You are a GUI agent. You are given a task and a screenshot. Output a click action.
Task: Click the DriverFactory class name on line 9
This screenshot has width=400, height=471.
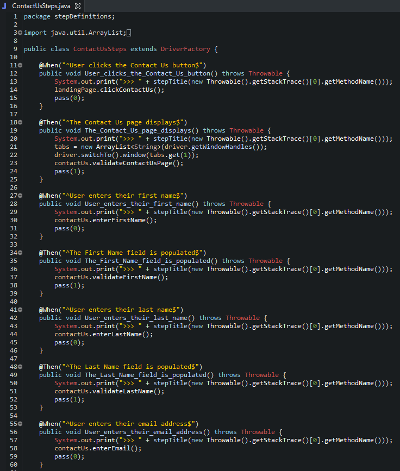185,49
